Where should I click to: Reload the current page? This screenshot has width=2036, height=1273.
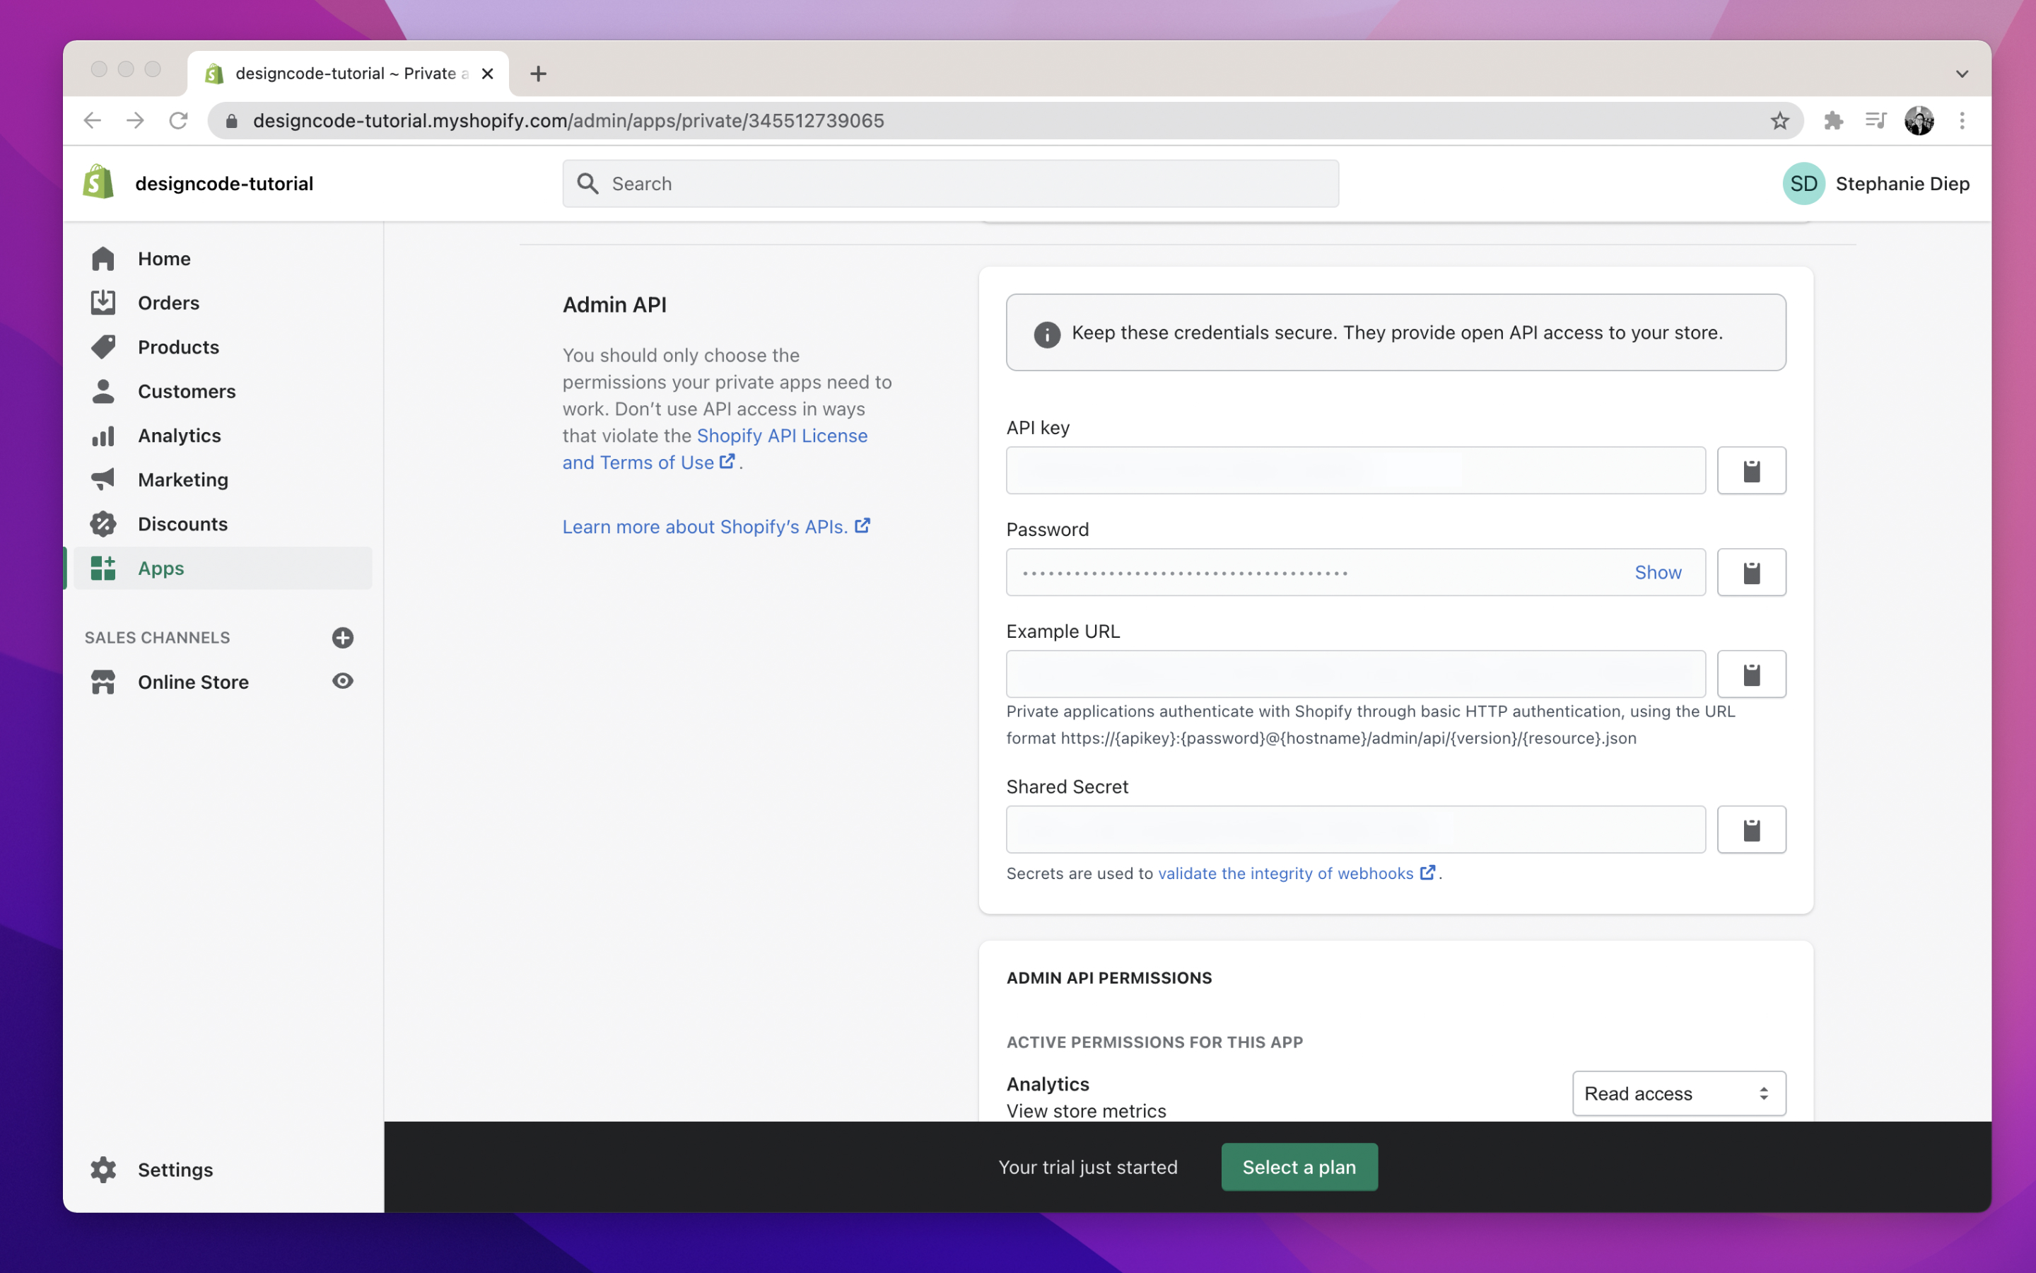click(178, 120)
